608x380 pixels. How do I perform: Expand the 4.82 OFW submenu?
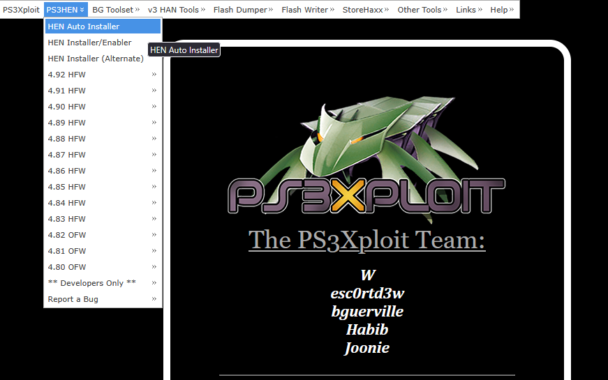tap(103, 235)
